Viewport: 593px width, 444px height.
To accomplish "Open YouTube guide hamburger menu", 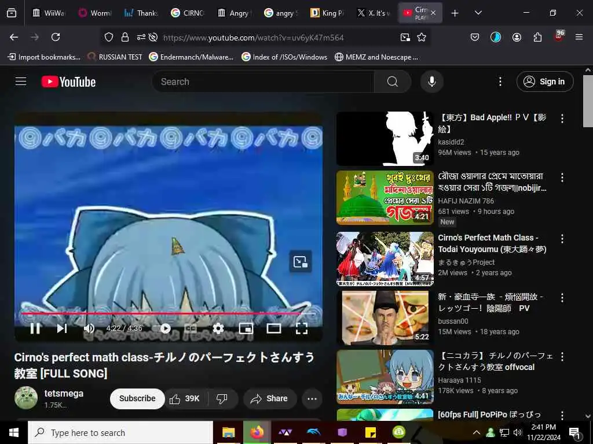I will pyautogui.click(x=21, y=82).
